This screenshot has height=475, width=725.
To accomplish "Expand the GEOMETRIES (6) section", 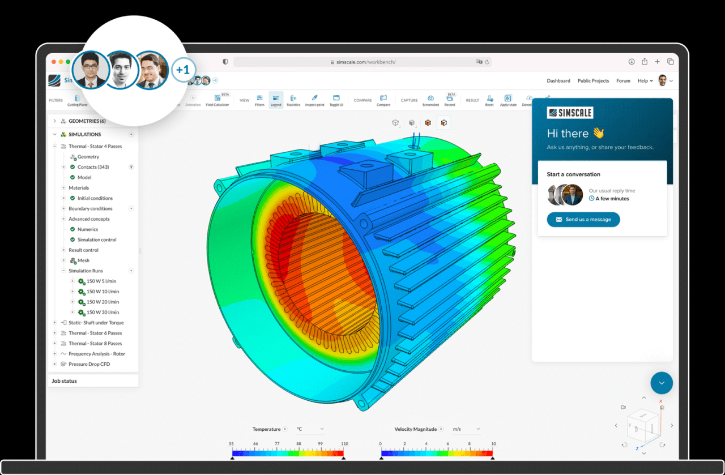I will click(55, 121).
